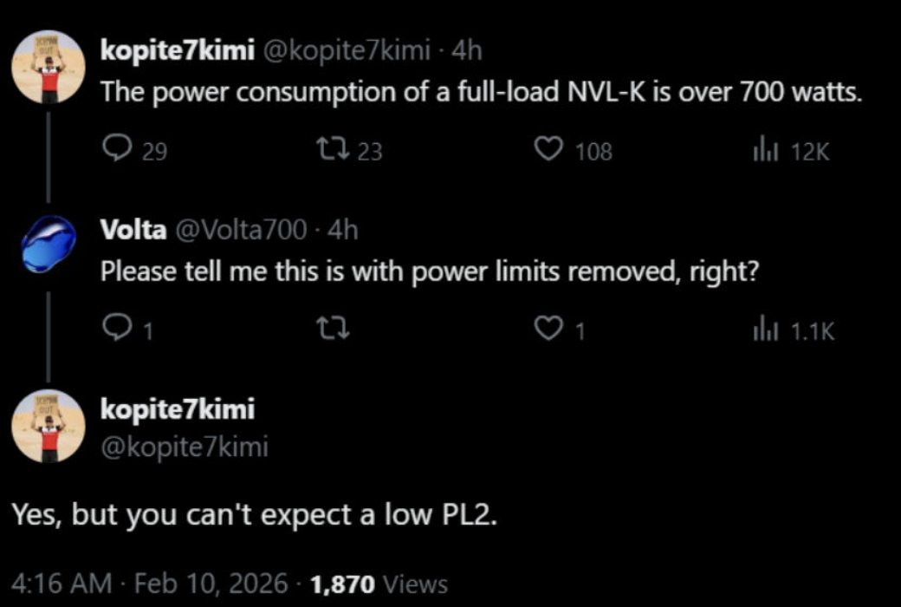Like the tweet with 108 likes
The image size is (901, 607).
pyautogui.click(x=548, y=151)
